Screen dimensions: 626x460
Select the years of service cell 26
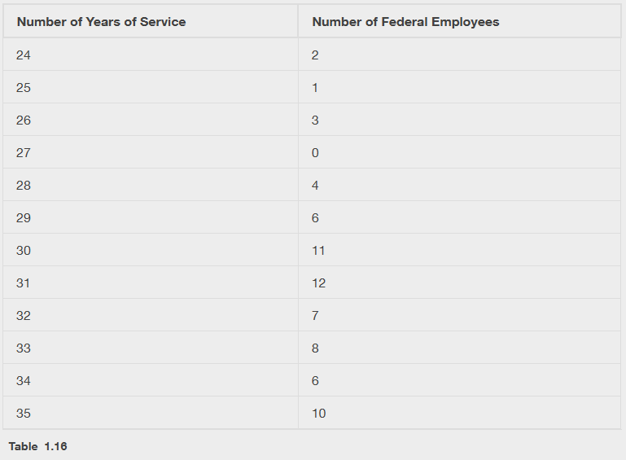tap(24, 120)
